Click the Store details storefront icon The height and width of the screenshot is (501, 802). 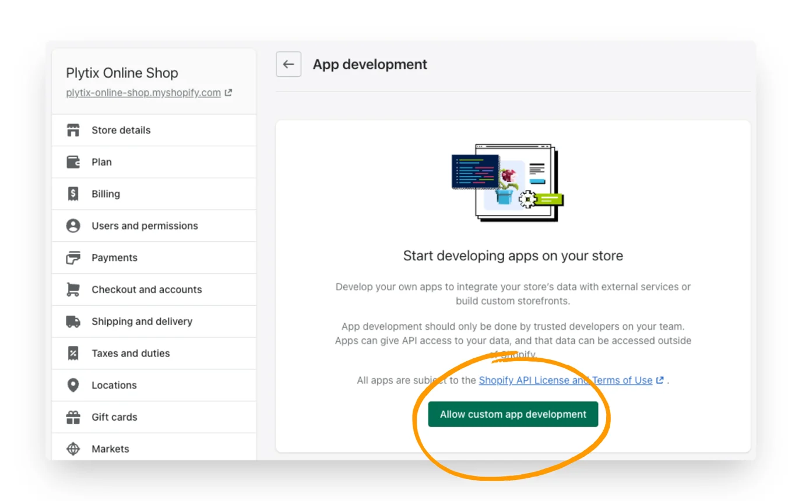(73, 130)
